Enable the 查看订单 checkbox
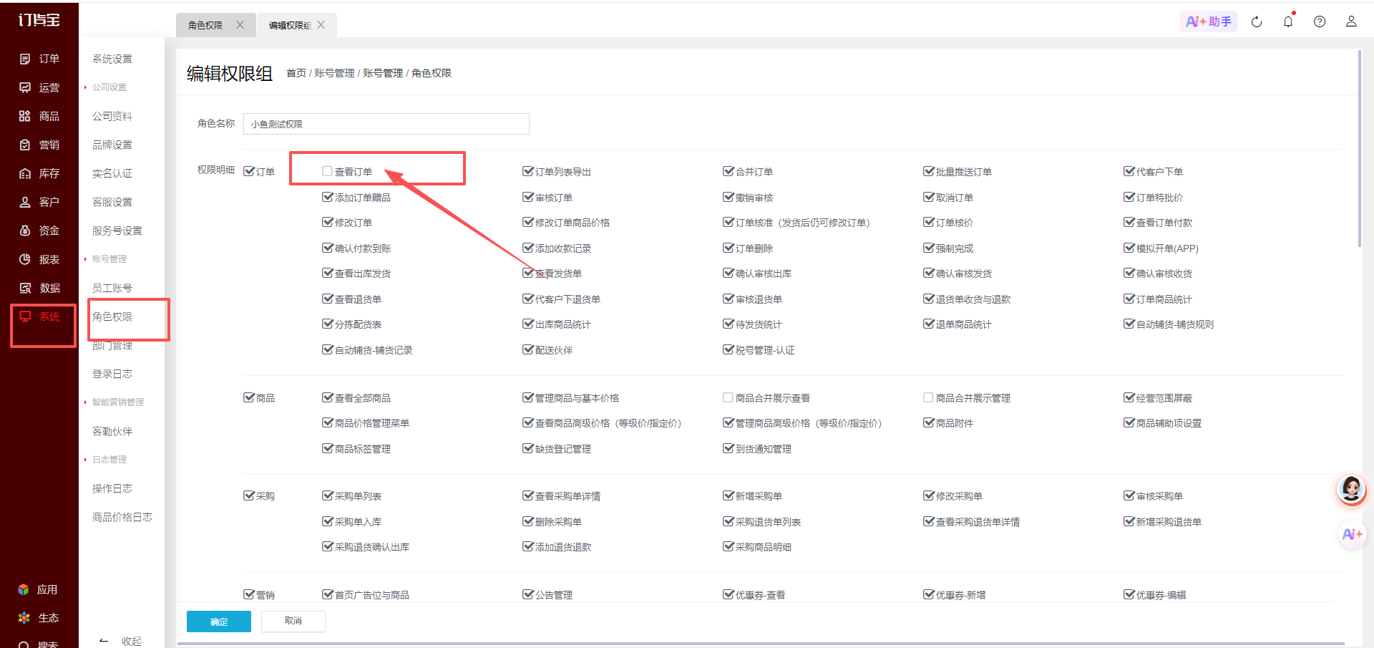Viewport: 1374px width, 648px height. [x=327, y=171]
